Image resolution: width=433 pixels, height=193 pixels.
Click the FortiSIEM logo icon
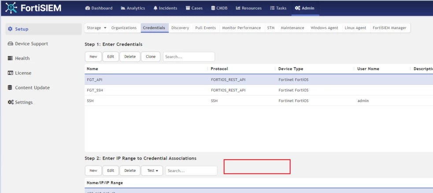(11, 8)
